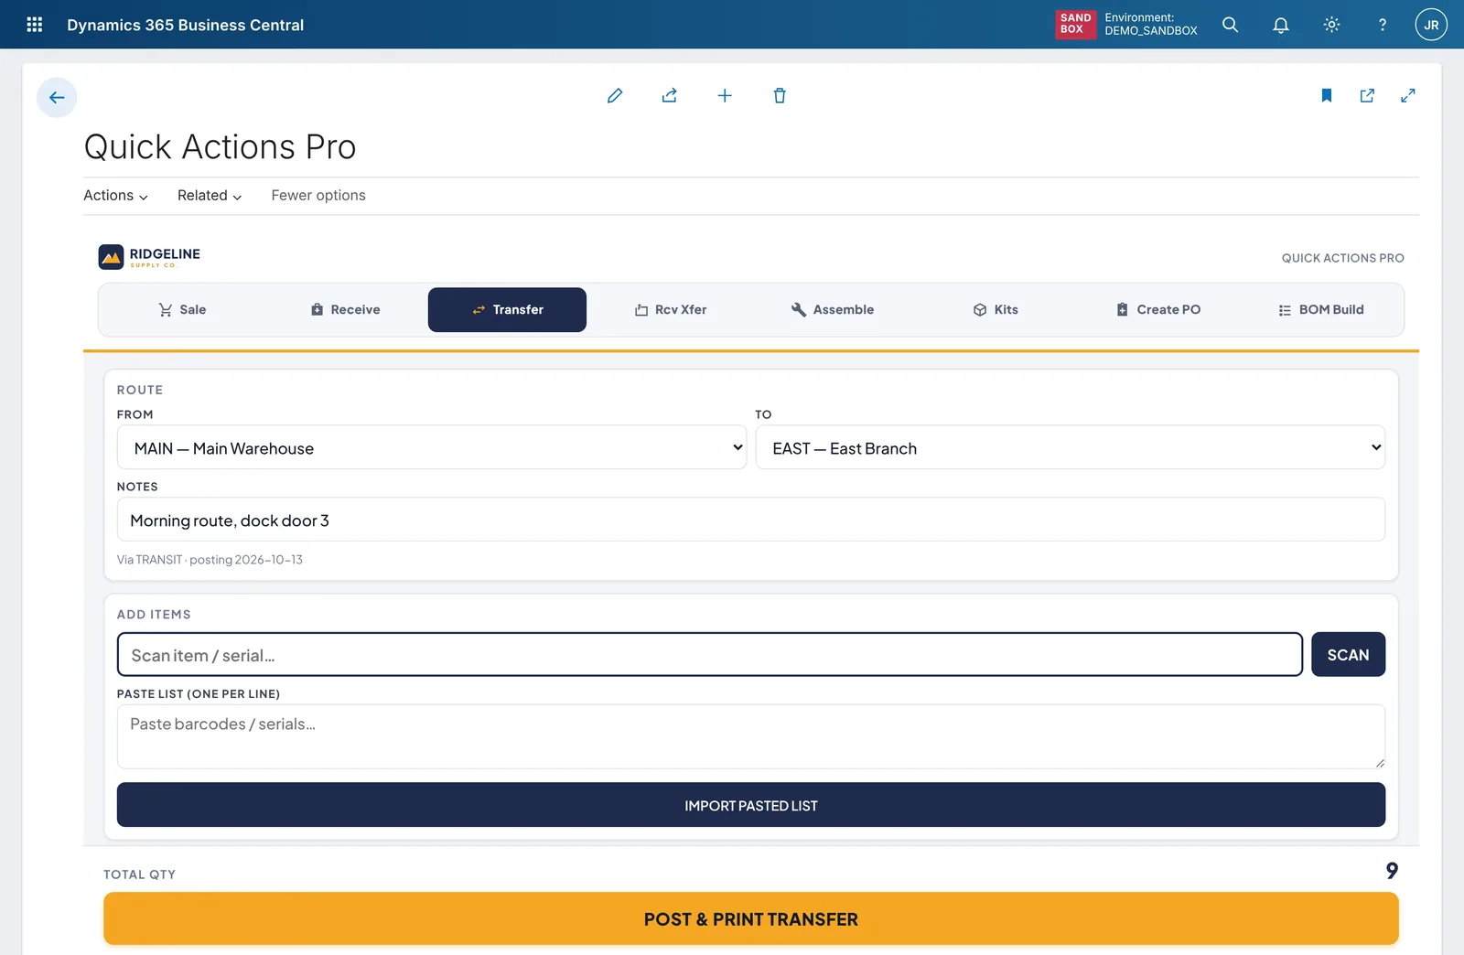Click Fewer options
The image size is (1464, 955).
tap(318, 196)
